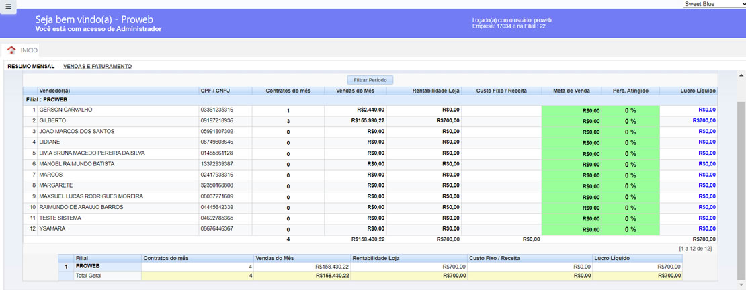
Task: Click the PROWEB row in the Filial summary
Action: [88, 267]
